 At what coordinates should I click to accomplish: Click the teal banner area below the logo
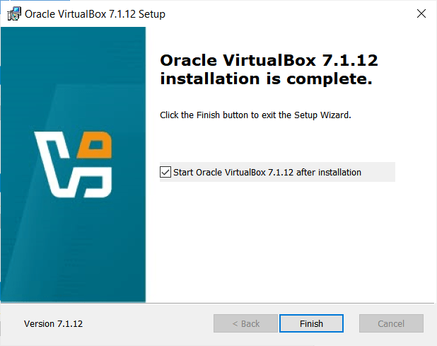74,255
